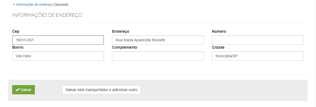The image size is (316, 107).
Task: Click the Bairro field showing Vila Haro
Action: (58, 56)
